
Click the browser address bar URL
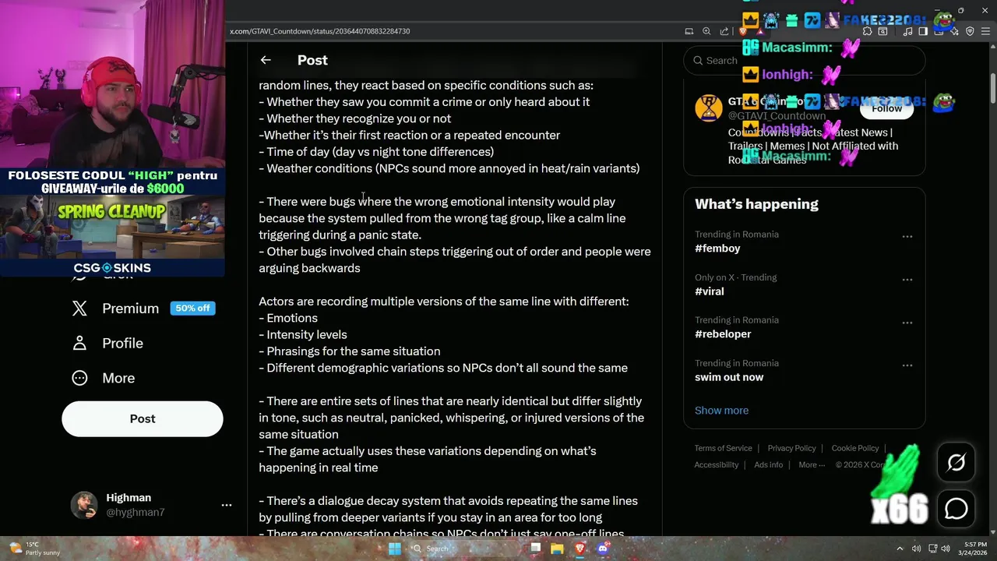(x=320, y=31)
